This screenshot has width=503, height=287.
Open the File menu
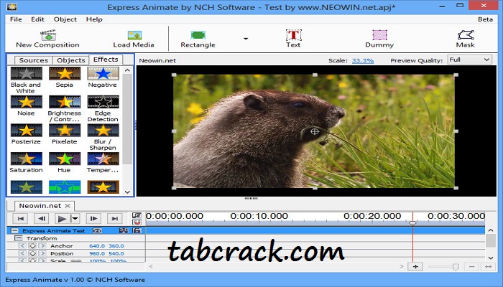16,19
